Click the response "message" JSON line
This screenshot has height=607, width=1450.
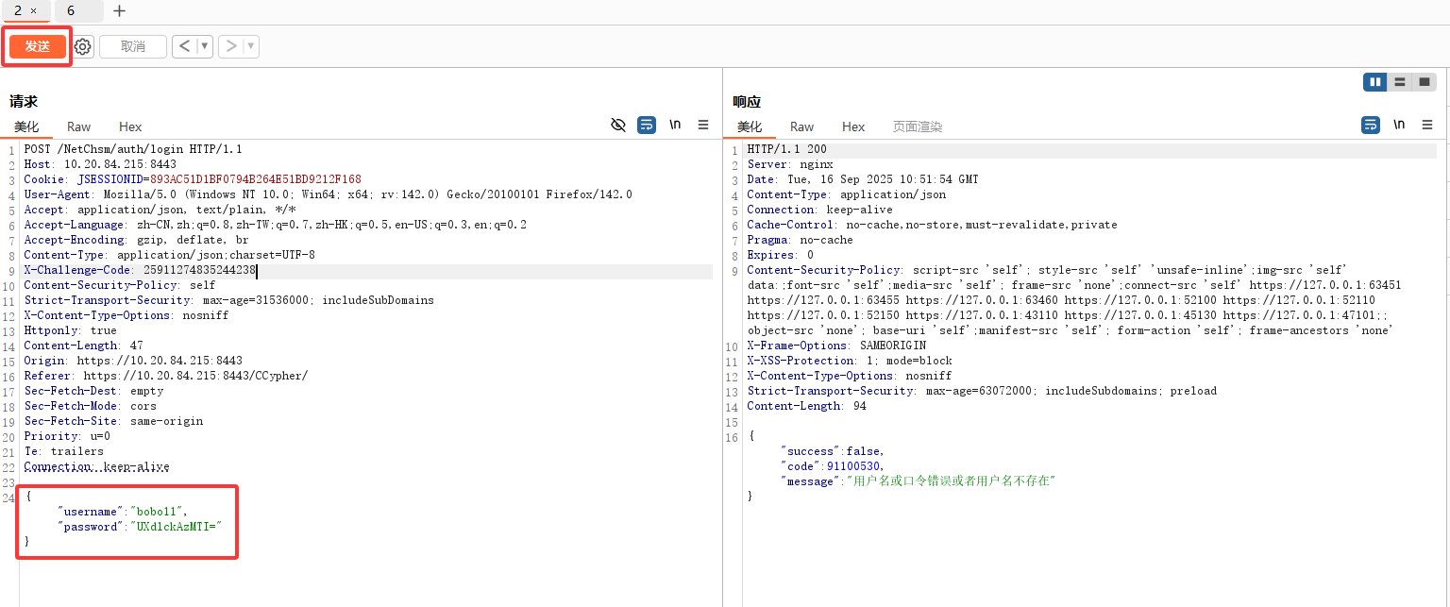(918, 481)
